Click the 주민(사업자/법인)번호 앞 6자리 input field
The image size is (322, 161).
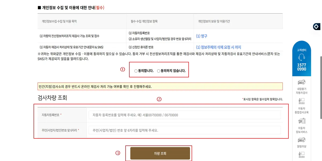click(185, 130)
